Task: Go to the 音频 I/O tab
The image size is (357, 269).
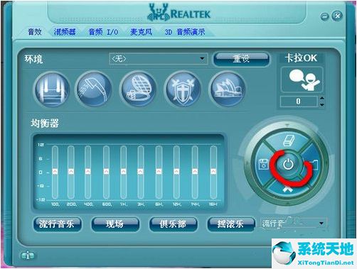Action: point(103,32)
